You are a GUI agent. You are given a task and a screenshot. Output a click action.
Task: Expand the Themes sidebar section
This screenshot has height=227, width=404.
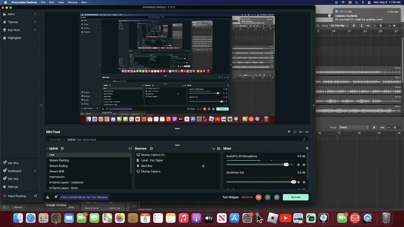[x=35, y=22]
